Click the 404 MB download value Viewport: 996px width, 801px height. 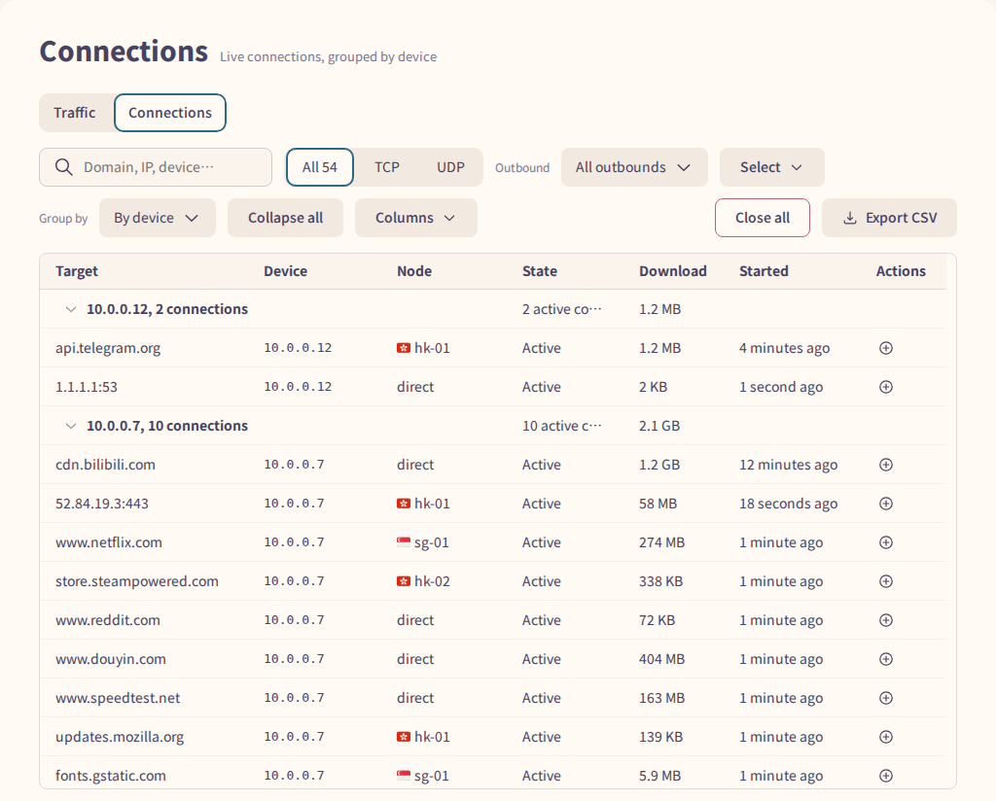[661, 659]
